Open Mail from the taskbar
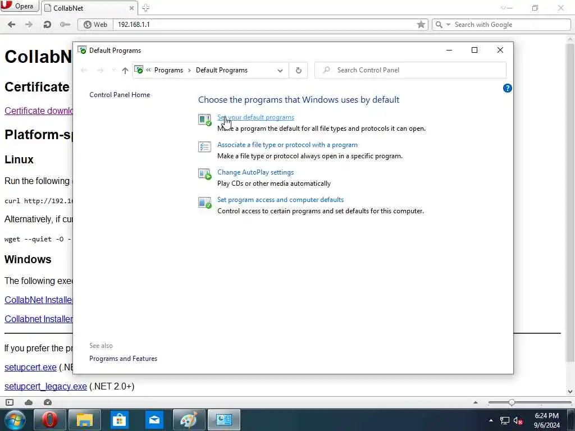This screenshot has height=431, width=575. tap(154, 420)
